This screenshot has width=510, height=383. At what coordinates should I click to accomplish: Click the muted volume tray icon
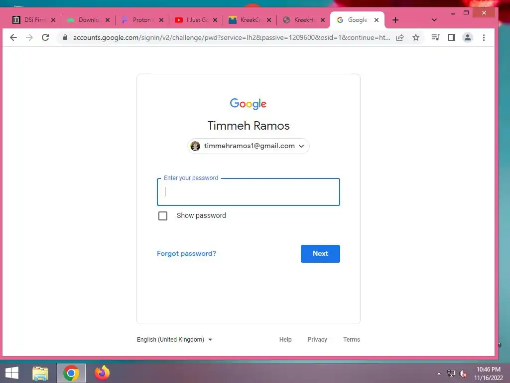pyautogui.click(x=463, y=374)
